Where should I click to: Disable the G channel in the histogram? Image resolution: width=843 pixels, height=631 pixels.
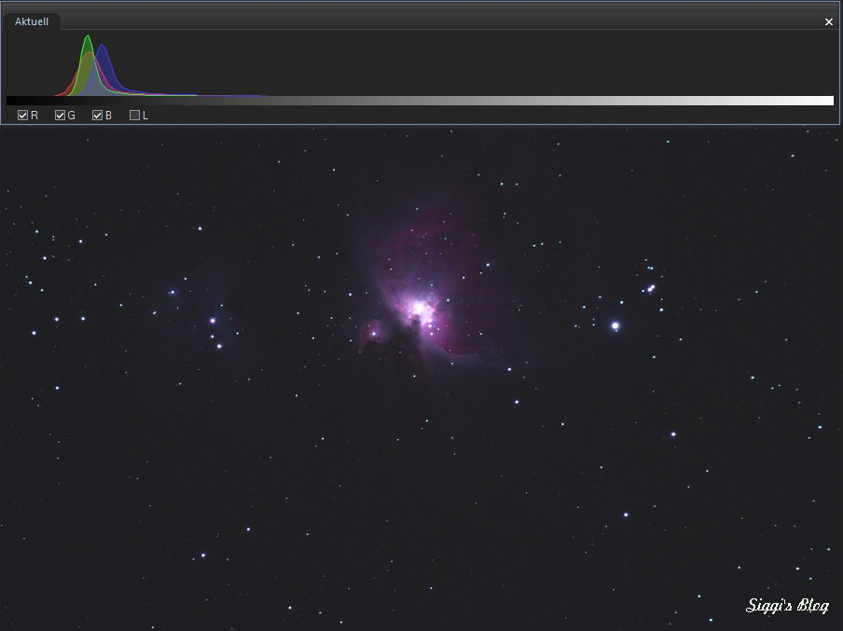click(58, 115)
